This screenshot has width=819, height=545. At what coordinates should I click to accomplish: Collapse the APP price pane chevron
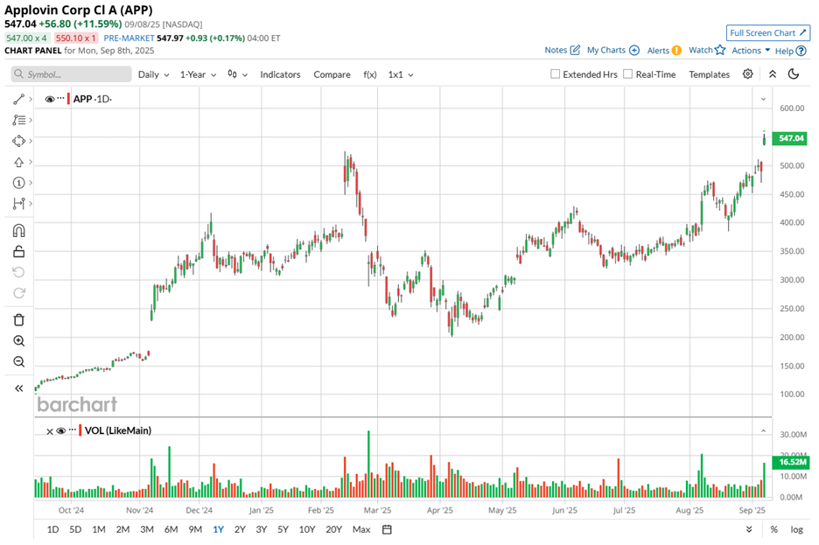click(x=764, y=99)
